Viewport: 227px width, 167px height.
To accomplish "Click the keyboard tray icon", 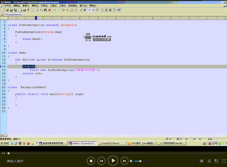I will pyautogui.click(x=204, y=143).
